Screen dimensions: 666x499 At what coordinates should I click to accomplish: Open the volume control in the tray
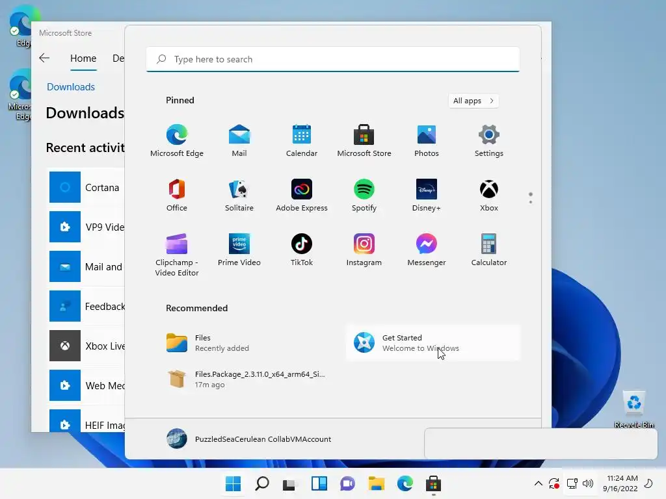(588, 483)
